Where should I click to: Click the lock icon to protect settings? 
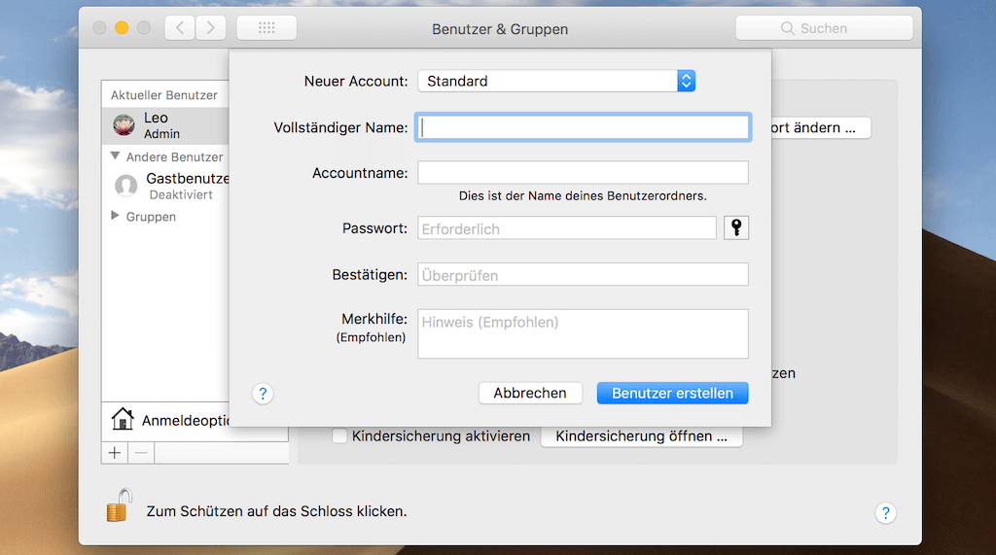pyautogui.click(x=120, y=505)
